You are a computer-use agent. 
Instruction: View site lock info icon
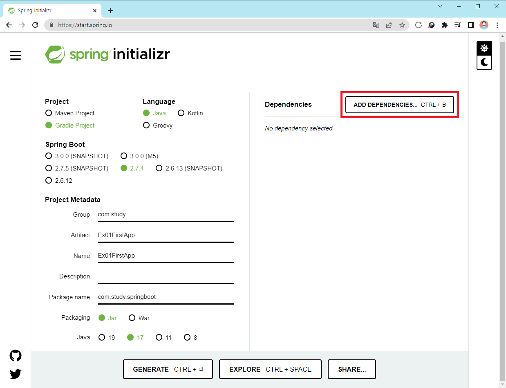click(x=51, y=25)
